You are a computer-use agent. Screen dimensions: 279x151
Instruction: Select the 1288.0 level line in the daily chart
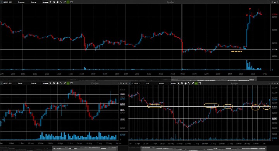click(x=59, y=94)
